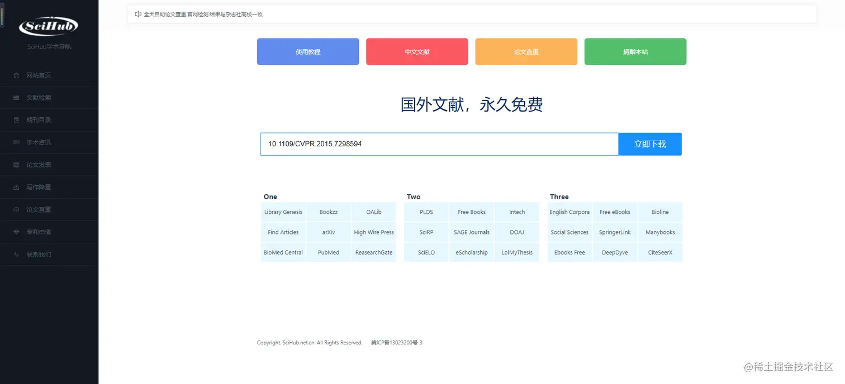Viewport: 845px width, 384px height.
Task: Click the speaker announcement icon
Action: pyautogui.click(x=138, y=14)
